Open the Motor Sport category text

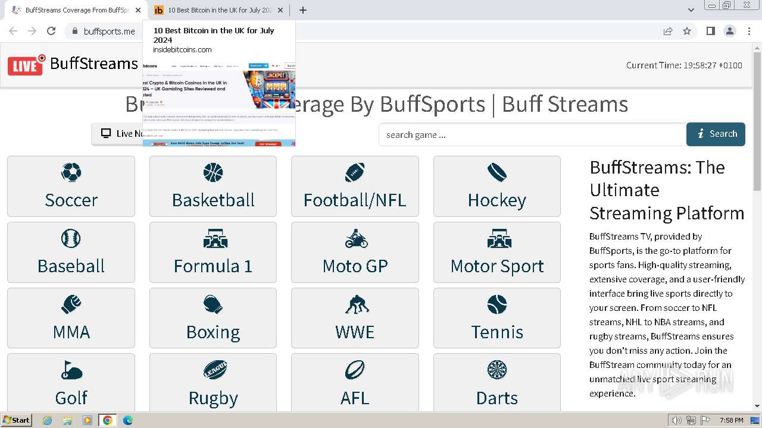point(497,266)
